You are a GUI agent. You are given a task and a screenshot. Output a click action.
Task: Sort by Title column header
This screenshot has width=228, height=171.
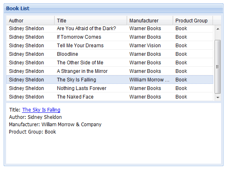[91, 21]
